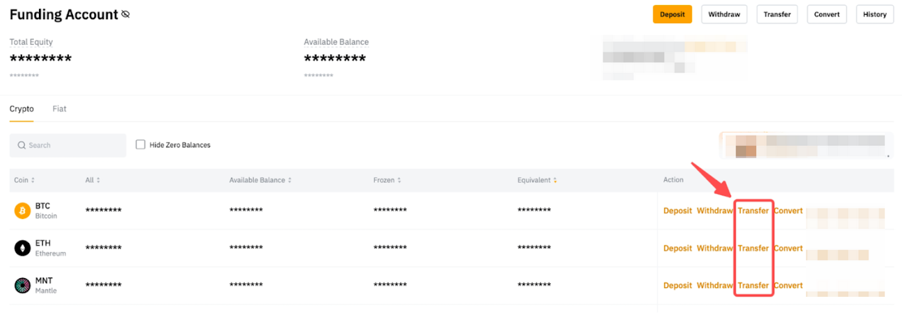Toggle balance visibility eye icon
The height and width of the screenshot is (317, 902).
coord(125,14)
